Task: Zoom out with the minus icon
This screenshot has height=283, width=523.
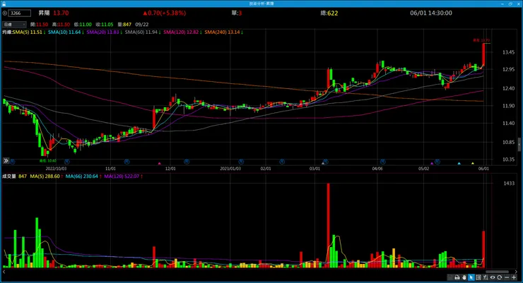Action: pyautogui.click(x=507, y=277)
